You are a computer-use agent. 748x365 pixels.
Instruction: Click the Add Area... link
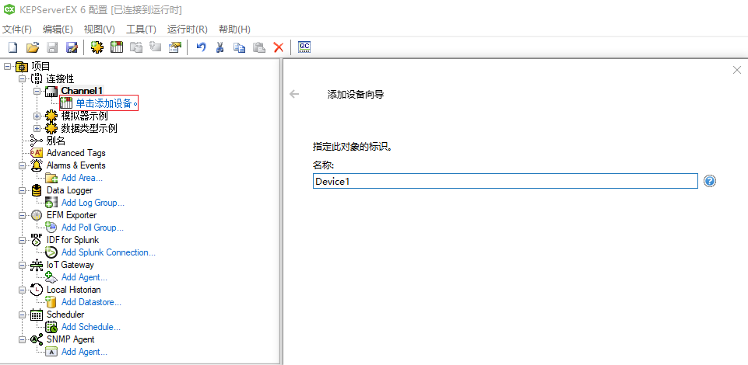[x=82, y=178]
